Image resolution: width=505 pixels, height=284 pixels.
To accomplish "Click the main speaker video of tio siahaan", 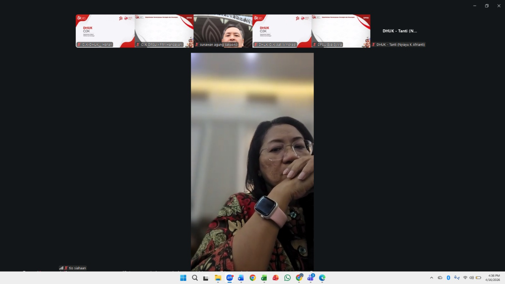I will (x=252, y=162).
